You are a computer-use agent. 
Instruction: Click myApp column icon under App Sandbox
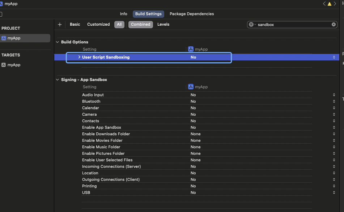(191, 87)
